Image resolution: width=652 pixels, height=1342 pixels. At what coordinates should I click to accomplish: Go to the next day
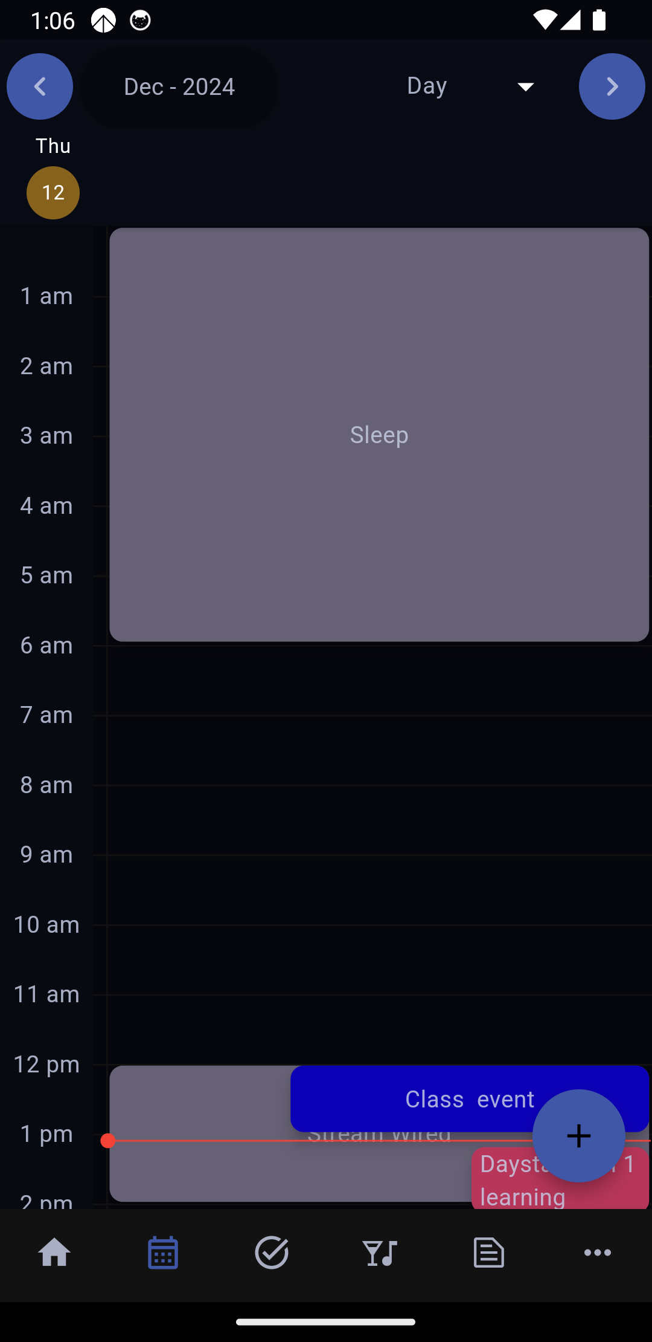pos(612,86)
